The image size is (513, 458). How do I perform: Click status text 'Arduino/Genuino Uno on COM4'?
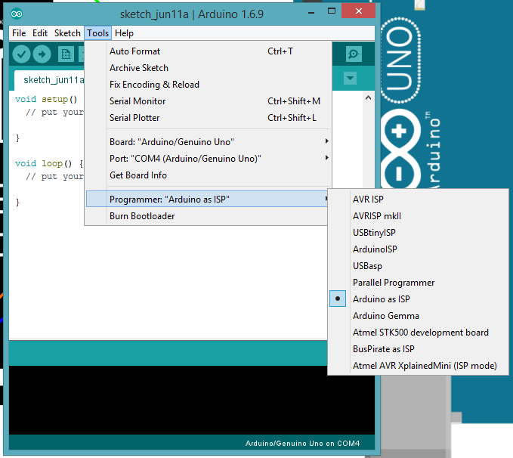click(x=303, y=444)
